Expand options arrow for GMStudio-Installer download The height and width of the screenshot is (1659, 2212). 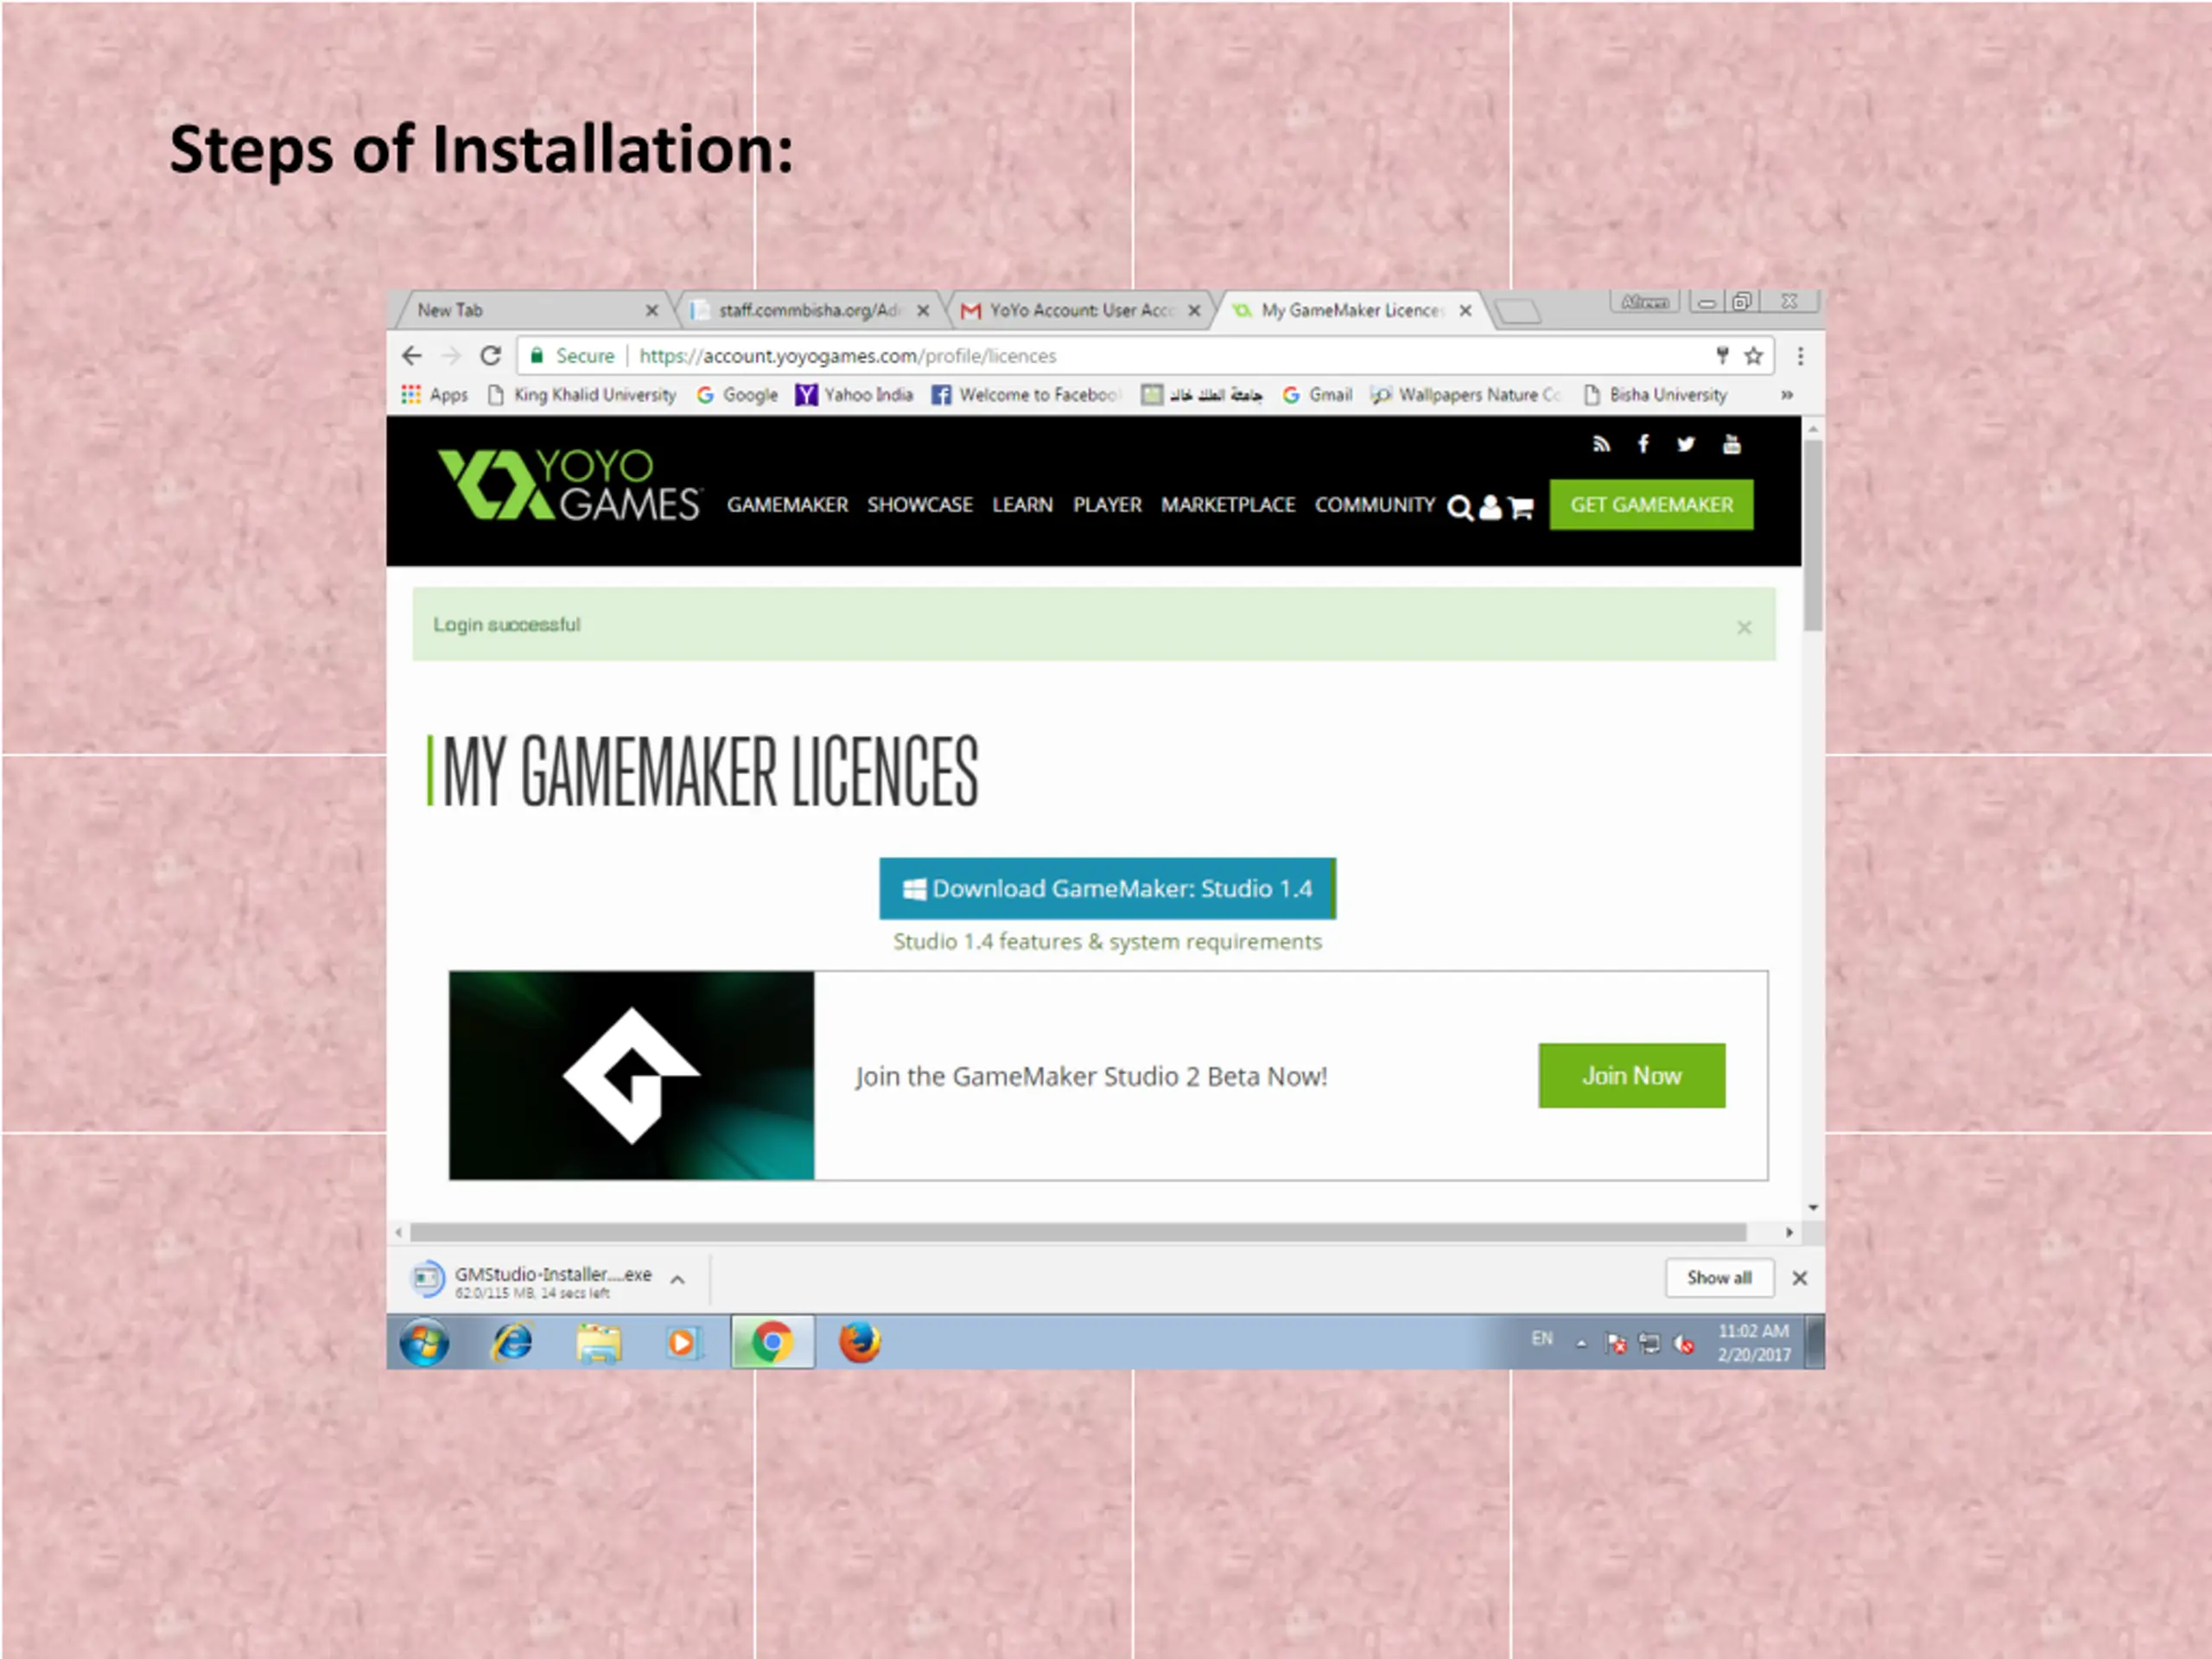(x=677, y=1279)
